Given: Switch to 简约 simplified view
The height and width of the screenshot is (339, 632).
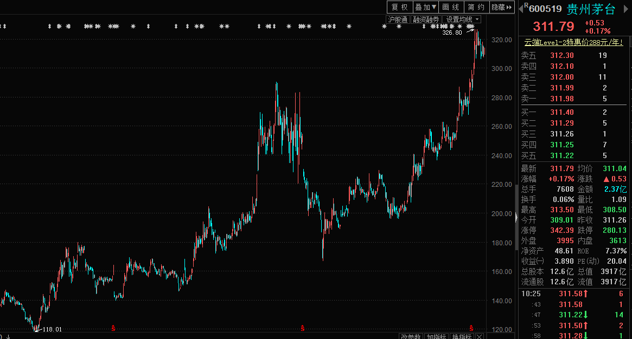Looking at the screenshot, I should (476, 7).
